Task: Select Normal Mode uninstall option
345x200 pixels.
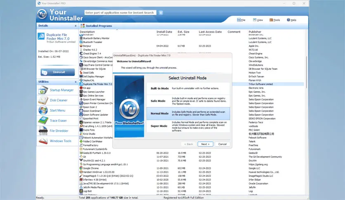Action: pyautogui.click(x=188, y=114)
